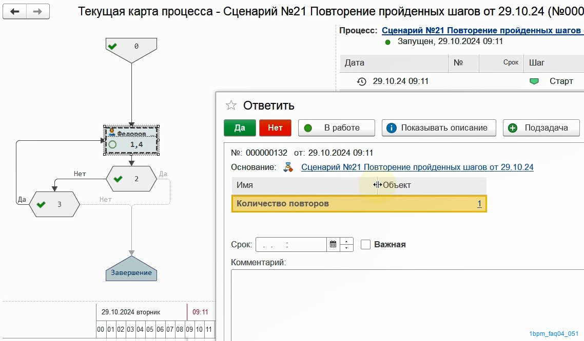
Task: Click the green Запущен status dot
Action: [388, 42]
